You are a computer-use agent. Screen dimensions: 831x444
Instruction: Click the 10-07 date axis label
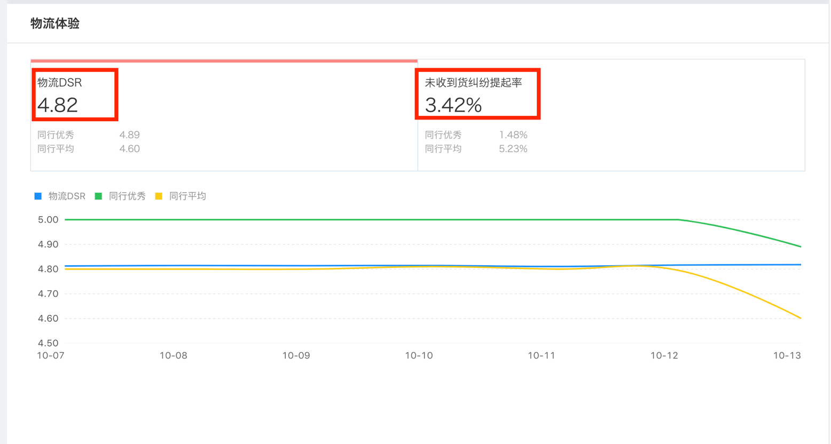[51, 355]
